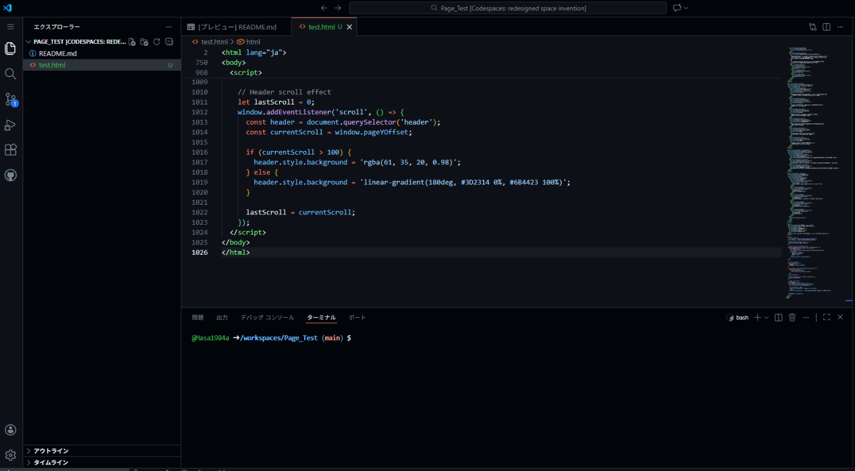
Task: Open the Run and Debug view
Action: click(x=10, y=125)
